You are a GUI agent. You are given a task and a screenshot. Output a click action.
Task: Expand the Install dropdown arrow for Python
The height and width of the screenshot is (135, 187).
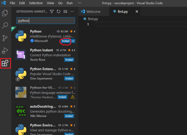(x=73, y=41)
